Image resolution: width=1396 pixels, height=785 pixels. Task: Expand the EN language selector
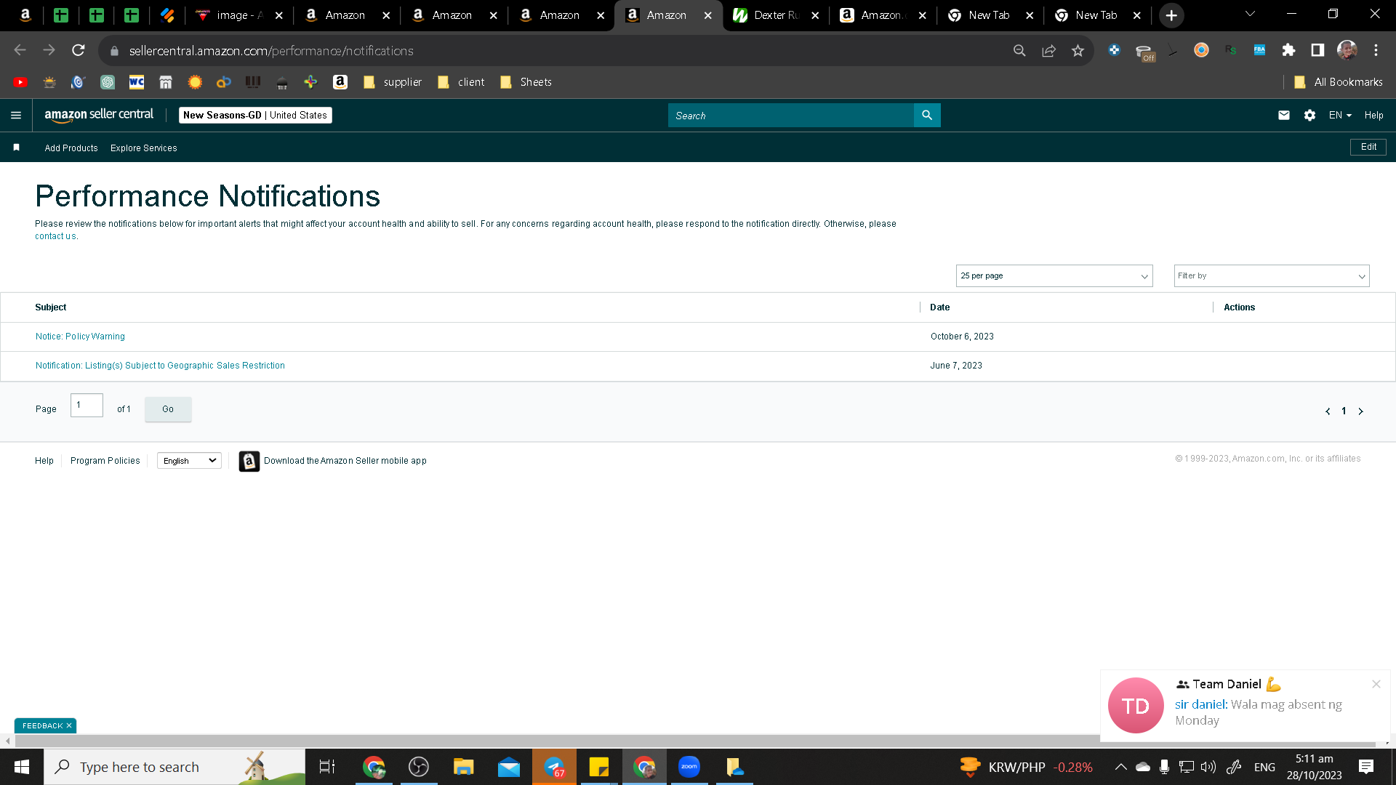pos(1340,115)
